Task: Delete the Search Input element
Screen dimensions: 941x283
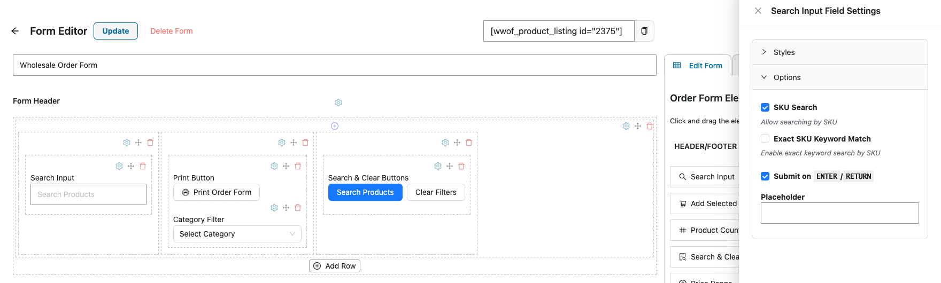Action: click(143, 166)
